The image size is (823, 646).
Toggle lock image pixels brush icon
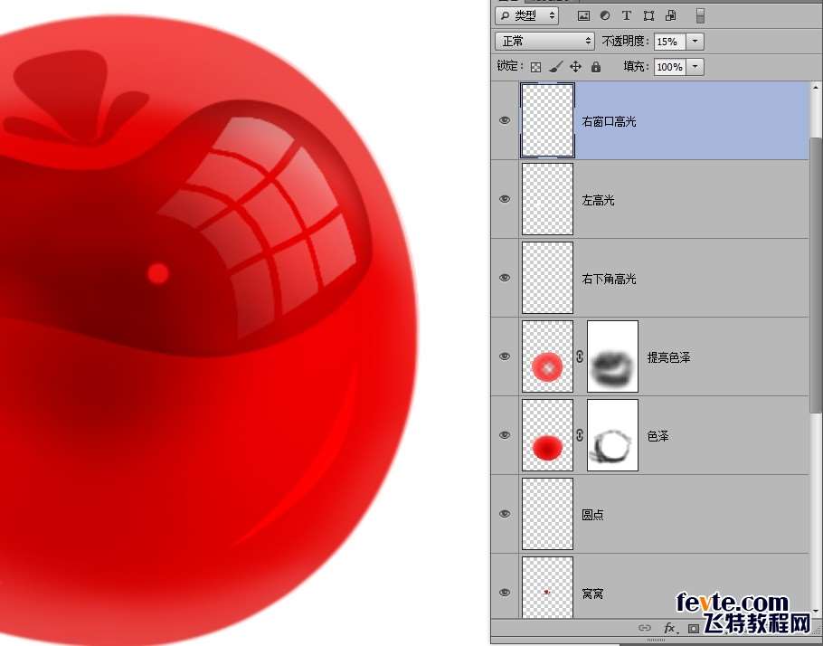tap(555, 67)
